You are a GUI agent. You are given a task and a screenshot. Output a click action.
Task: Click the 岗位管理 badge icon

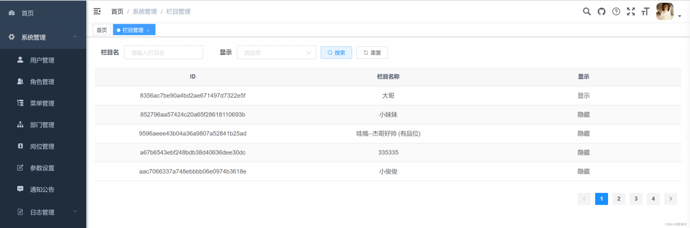pos(20,146)
